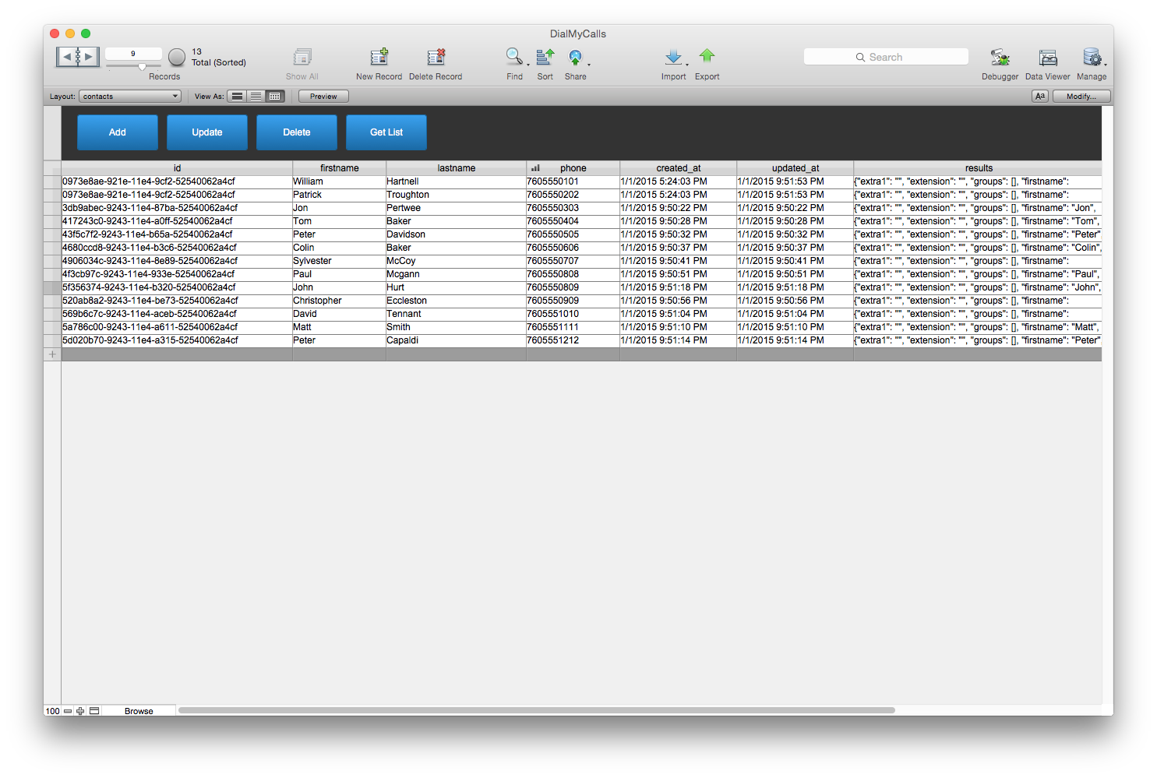The height and width of the screenshot is (778, 1157).
Task: Click the Sort records icon
Action: point(545,57)
